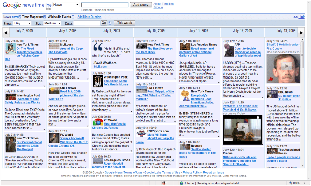311x186 pixels.
Task: Open Google Labs Terms of Use
Action: click(x=162, y=173)
